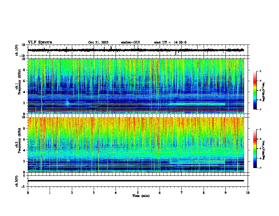Click the green band near 1.8 kHz in ch.2 spectrogram
This screenshot has width=279, height=216.
point(197,162)
